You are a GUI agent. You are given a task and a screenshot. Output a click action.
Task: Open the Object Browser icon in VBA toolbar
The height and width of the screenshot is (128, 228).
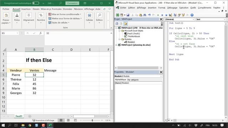click(183, 15)
